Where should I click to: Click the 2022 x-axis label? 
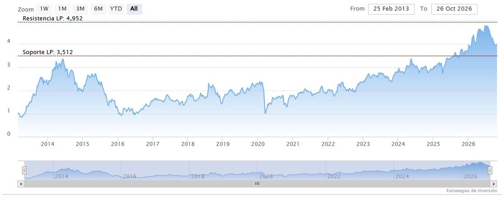[x=328, y=144]
